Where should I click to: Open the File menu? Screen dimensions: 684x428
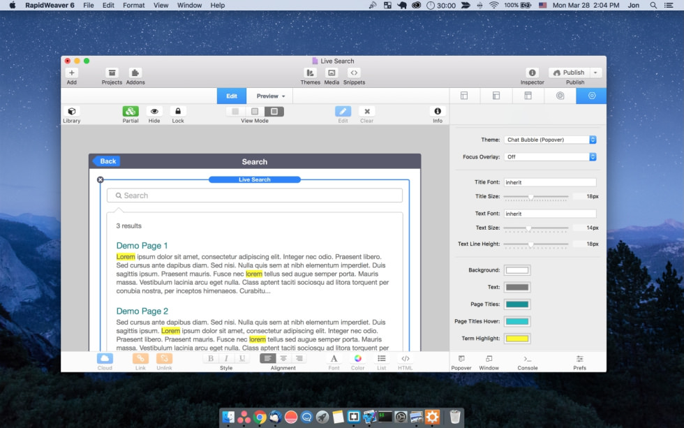[x=89, y=5]
